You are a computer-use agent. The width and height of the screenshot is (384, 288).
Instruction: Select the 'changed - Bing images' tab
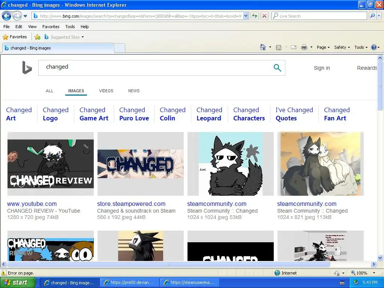coord(58,48)
